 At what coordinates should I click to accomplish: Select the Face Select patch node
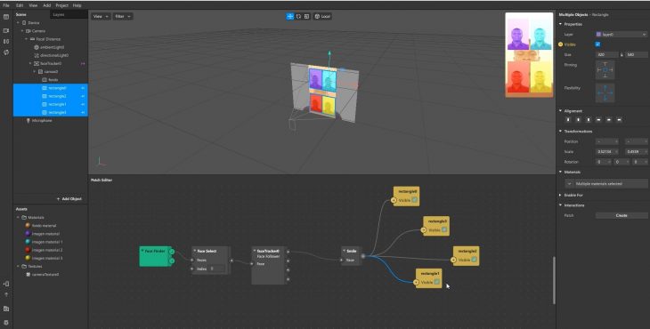211,260
